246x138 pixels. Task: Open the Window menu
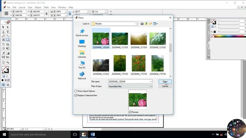(x=62, y=7)
